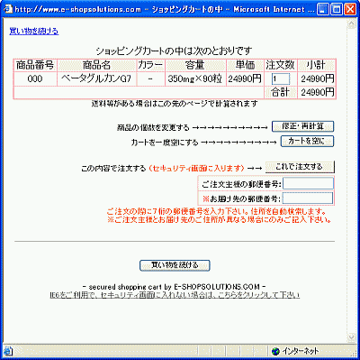Click the bottom 買い物を続ける button
The image size is (360, 360).
(x=175, y=265)
